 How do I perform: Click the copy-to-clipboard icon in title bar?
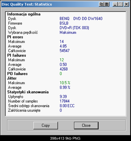click(102, 4)
